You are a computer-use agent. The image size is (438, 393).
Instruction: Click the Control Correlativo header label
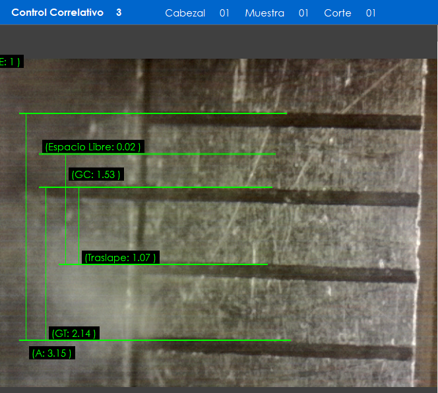point(57,13)
